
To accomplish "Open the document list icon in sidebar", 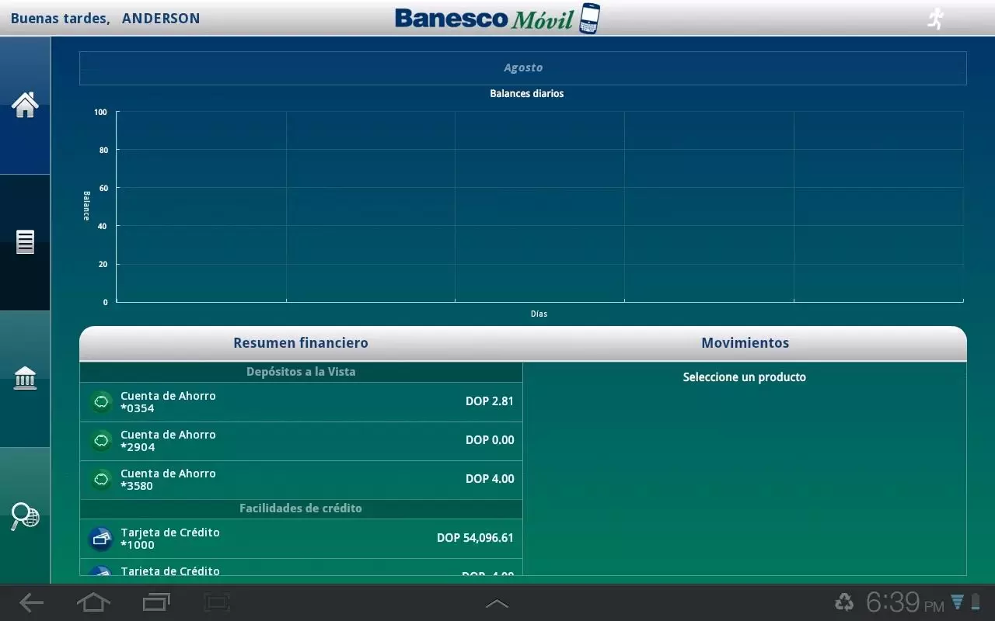I will pos(25,242).
